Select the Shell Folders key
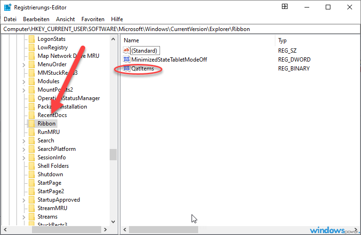 coord(53,166)
